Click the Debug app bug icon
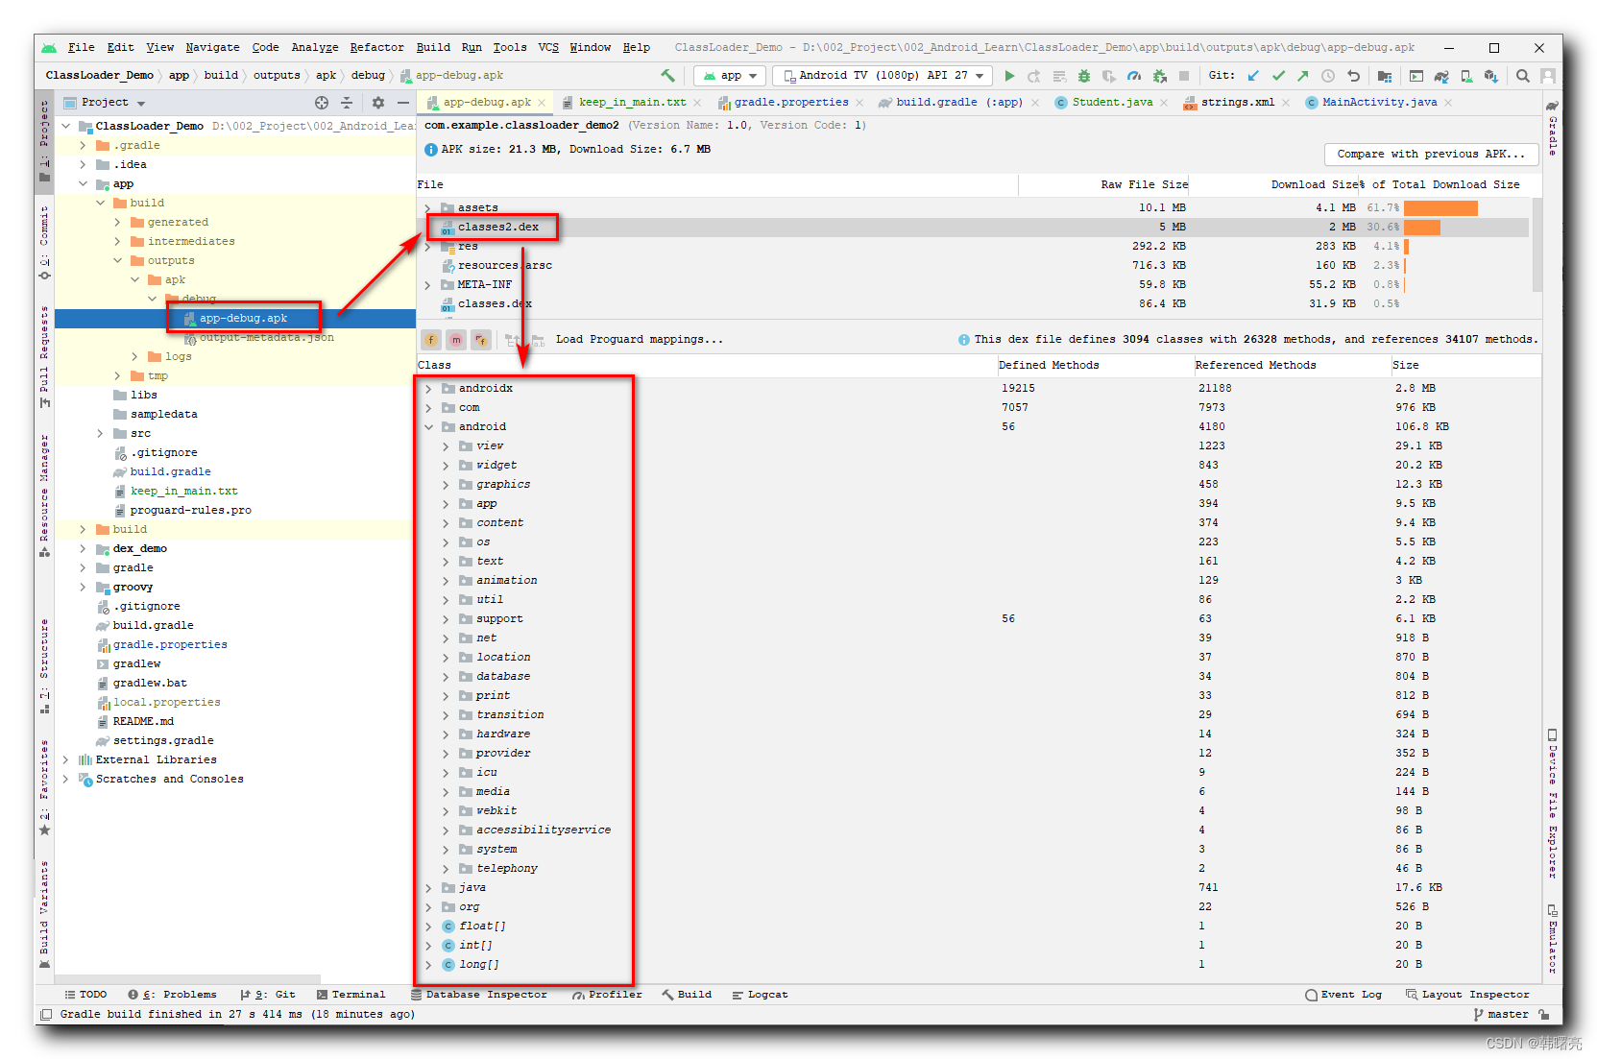 [x=1084, y=75]
